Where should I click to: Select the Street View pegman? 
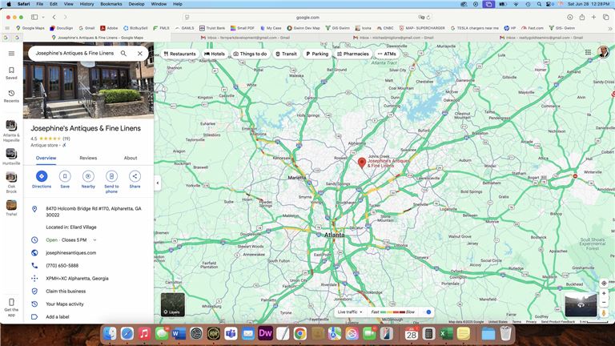point(604,312)
